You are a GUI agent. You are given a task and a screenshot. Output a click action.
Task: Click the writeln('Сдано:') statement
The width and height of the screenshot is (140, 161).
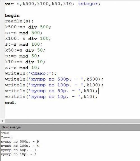(x=31, y=73)
